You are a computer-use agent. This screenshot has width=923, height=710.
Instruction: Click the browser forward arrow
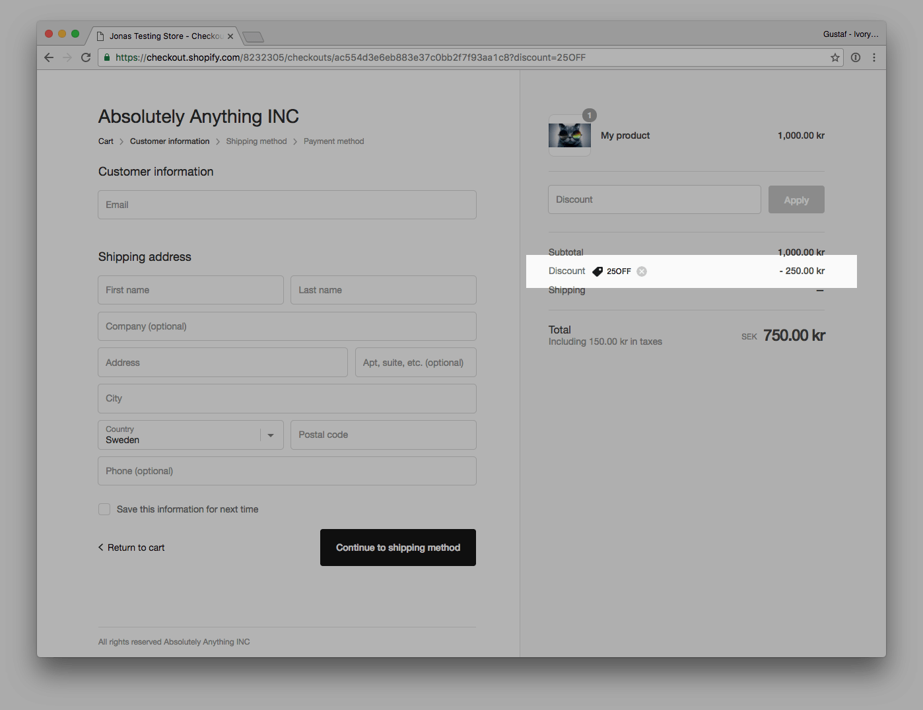tap(67, 57)
